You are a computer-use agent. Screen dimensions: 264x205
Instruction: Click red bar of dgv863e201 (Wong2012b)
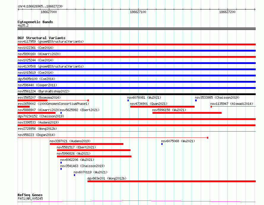171,181
